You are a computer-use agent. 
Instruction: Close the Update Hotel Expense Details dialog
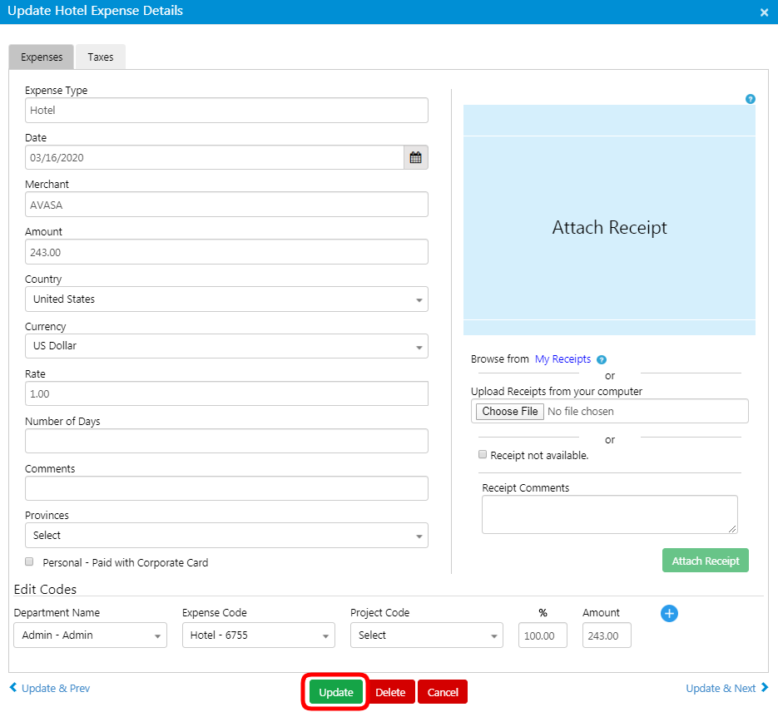(764, 12)
